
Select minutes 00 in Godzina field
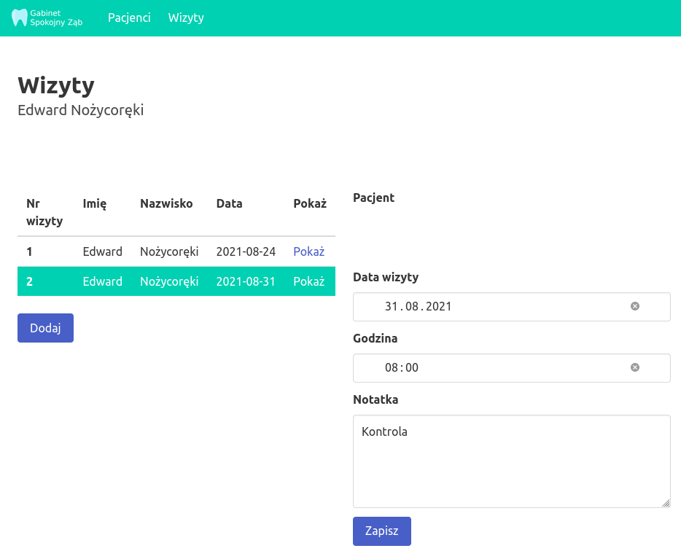click(412, 368)
